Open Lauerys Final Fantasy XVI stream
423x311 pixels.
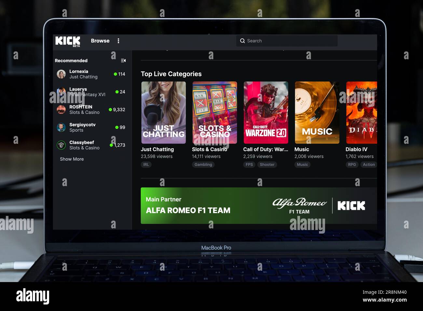pos(91,92)
